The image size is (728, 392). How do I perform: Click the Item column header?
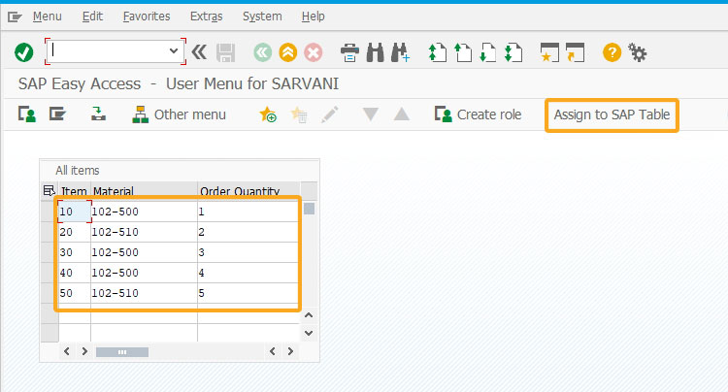point(75,191)
